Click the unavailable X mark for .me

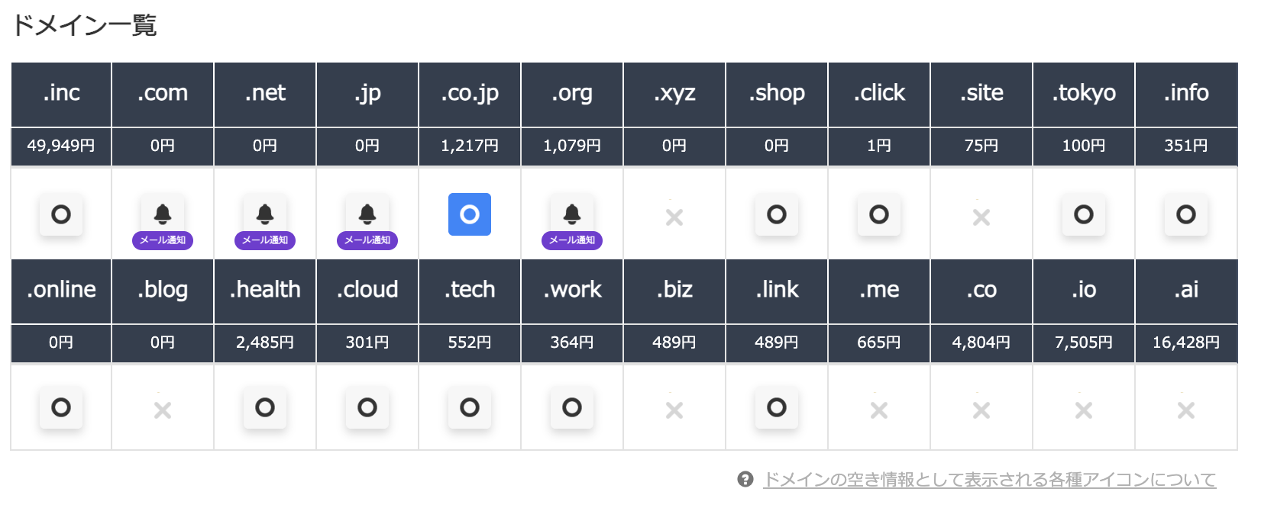[x=879, y=410]
